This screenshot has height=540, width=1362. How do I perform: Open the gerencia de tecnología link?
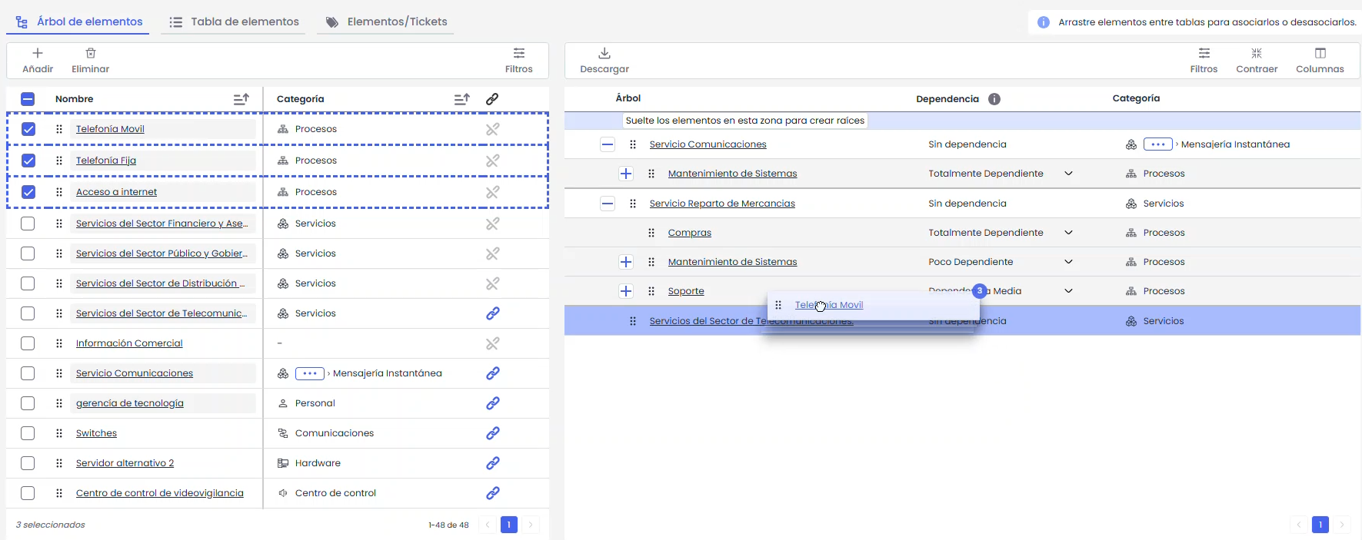point(129,403)
